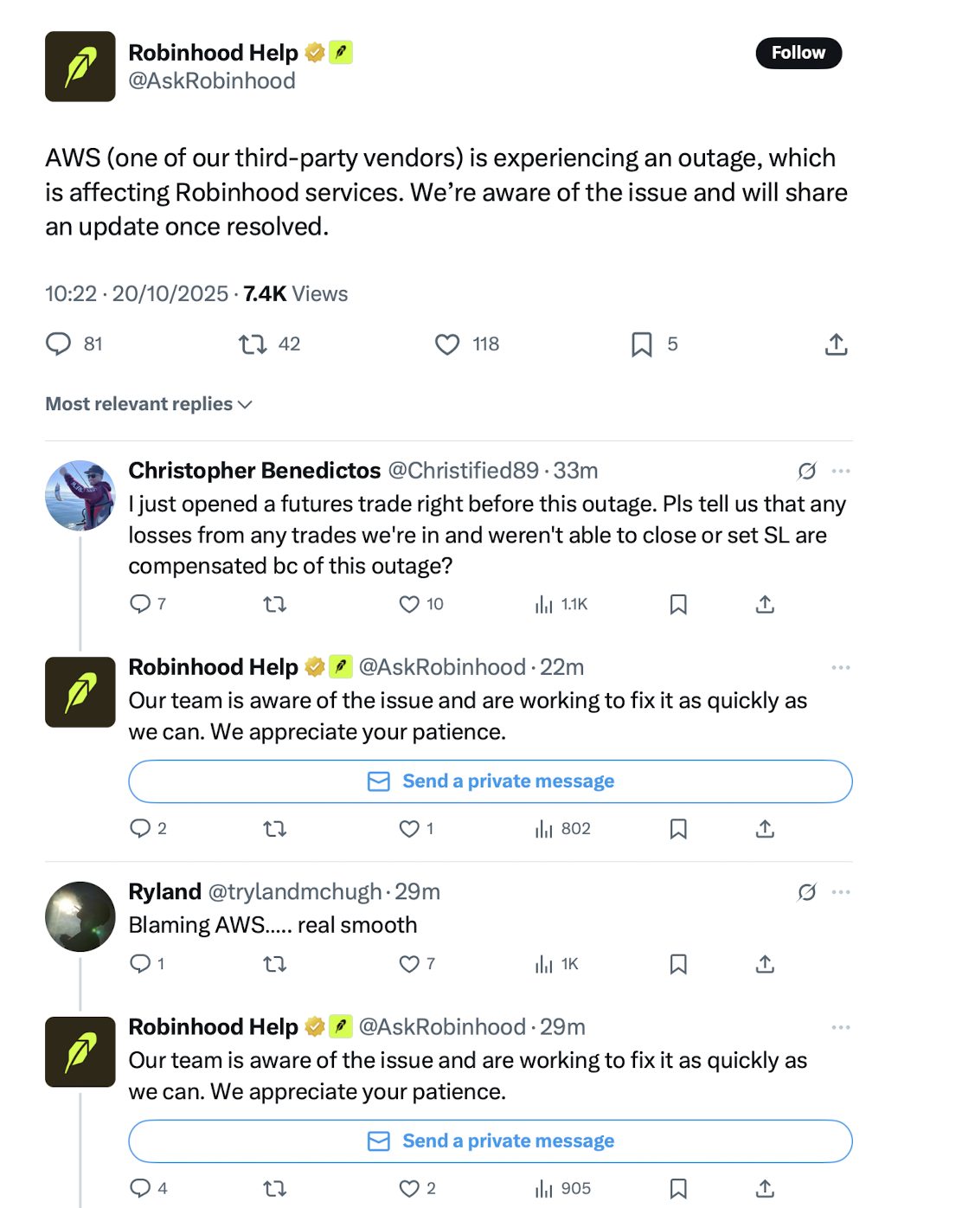
Task: Share the main Robinhood Help tweet
Action: coord(836,344)
